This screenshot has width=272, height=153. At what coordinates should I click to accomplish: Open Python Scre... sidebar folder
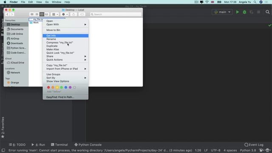(x=16, y=48)
